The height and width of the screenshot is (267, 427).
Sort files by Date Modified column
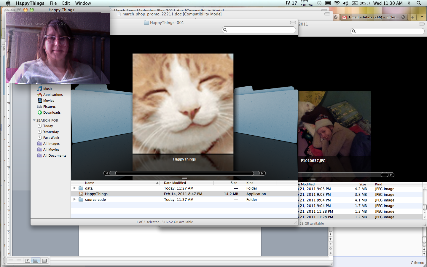click(x=175, y=183)
